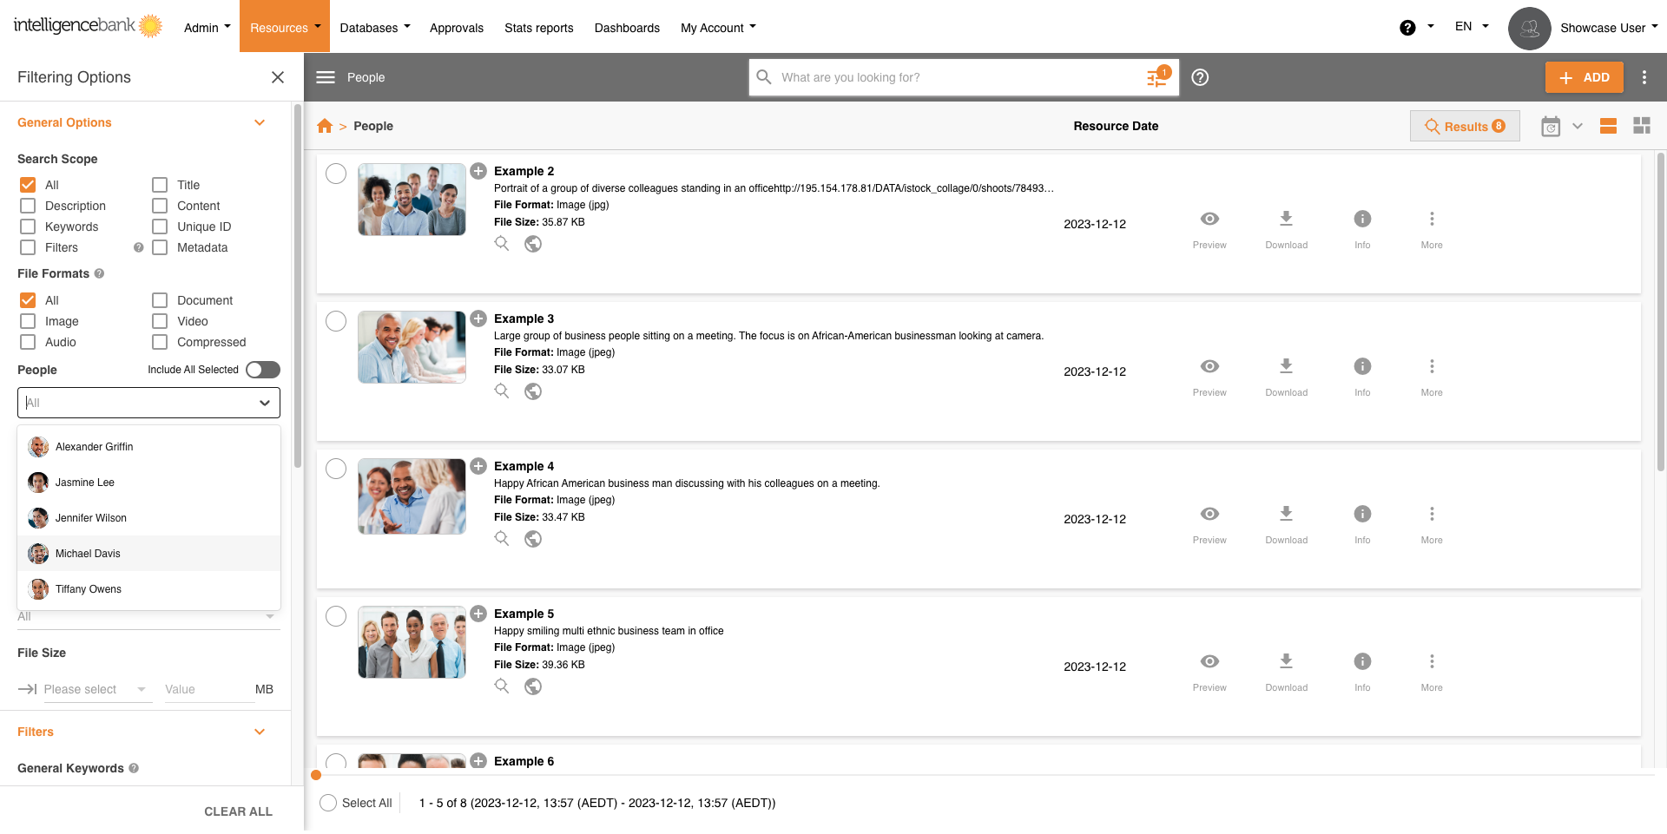Open the Databases dropdown menu
Image resolution: width=1667 pixels, height=834 pixels.
(x=375, y=28)
